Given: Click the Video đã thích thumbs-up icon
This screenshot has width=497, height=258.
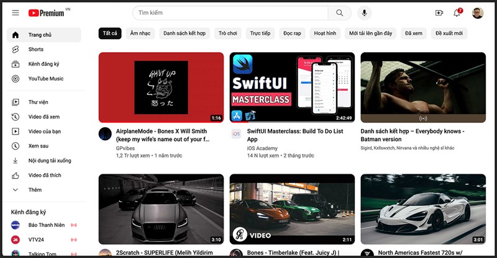Looking at the screenshot, I should (x=16, y=175).
